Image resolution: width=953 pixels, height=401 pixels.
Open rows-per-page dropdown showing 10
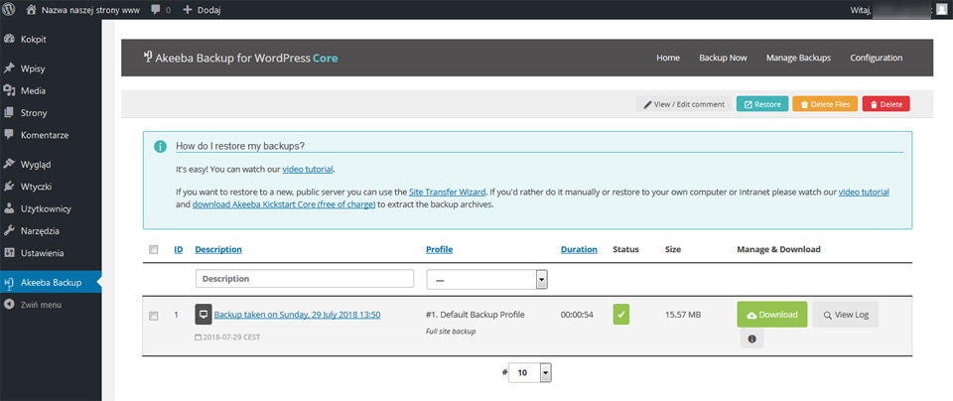pos(530,372)
